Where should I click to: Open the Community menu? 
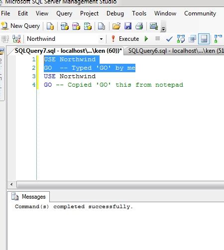point(200,13)
